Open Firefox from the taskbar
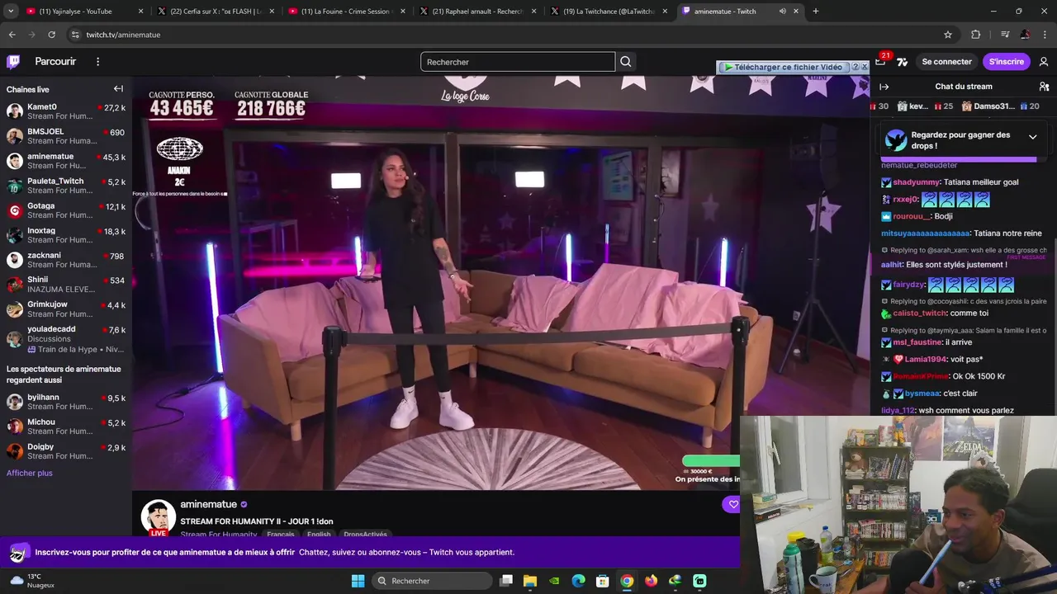1057x594 pixels. click(651, 581)
